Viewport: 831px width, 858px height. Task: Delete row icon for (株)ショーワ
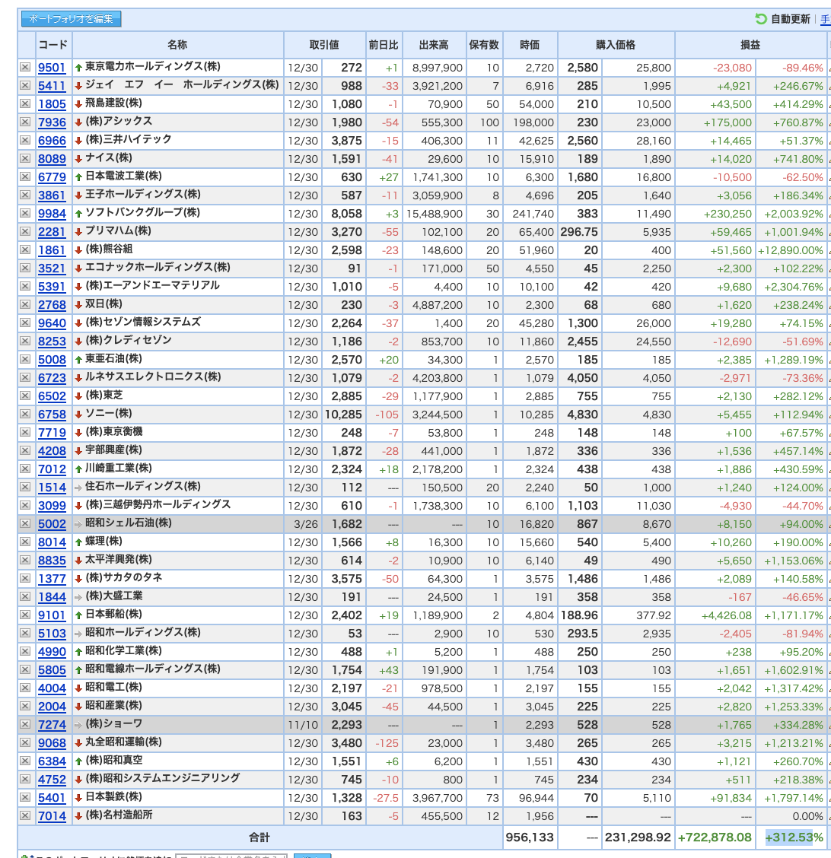(25, 724)
